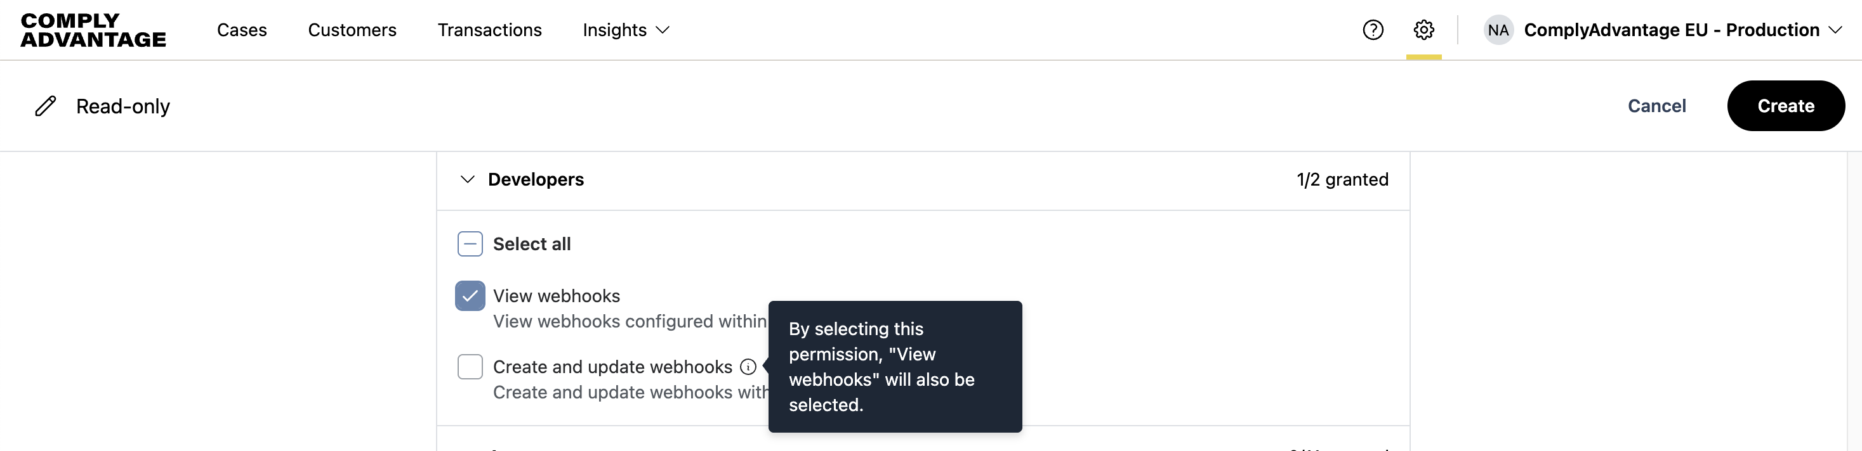Toggle the Select all checkbox
This screenshot has width=1862, height=451.
point(470,244)
